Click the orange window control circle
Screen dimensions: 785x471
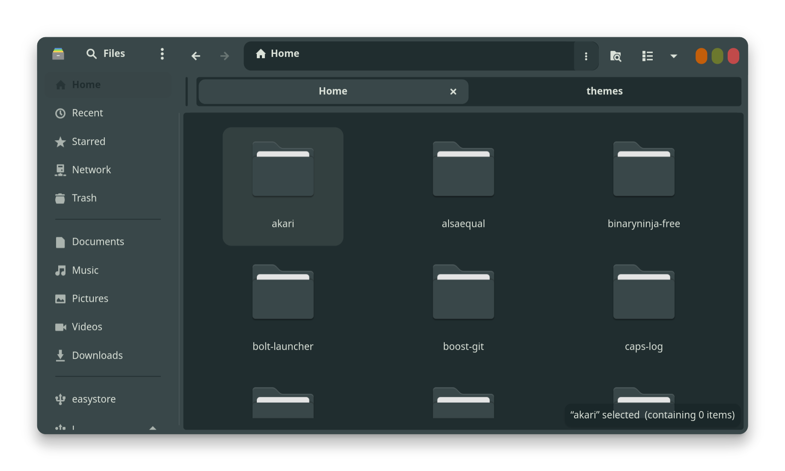(x=701, y=56)
